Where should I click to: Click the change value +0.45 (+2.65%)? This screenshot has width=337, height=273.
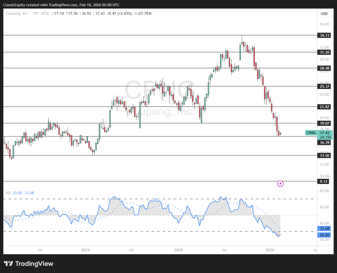(119, 13)
